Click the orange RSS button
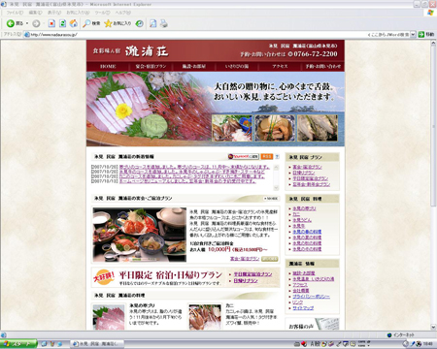The height and width of the screenshot is (349, 437). tap(267, 156)
